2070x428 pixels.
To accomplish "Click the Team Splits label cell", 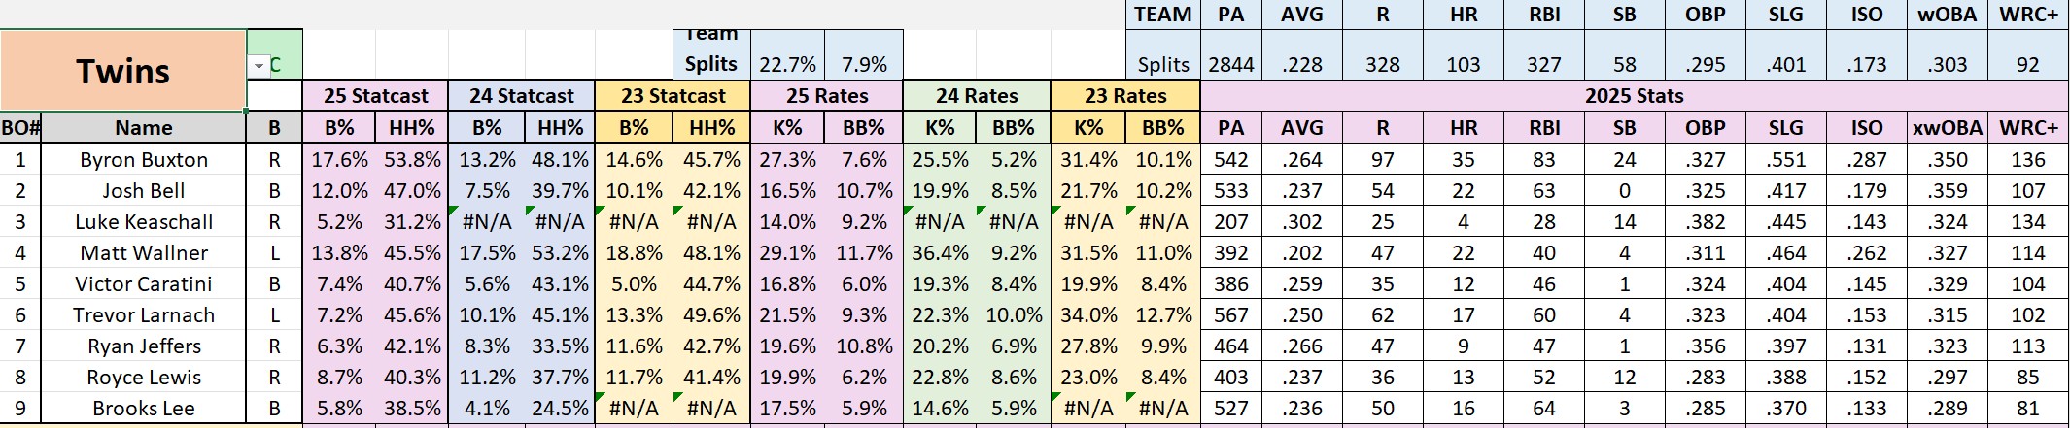I will pyautogui.click(x=711, y=54).
